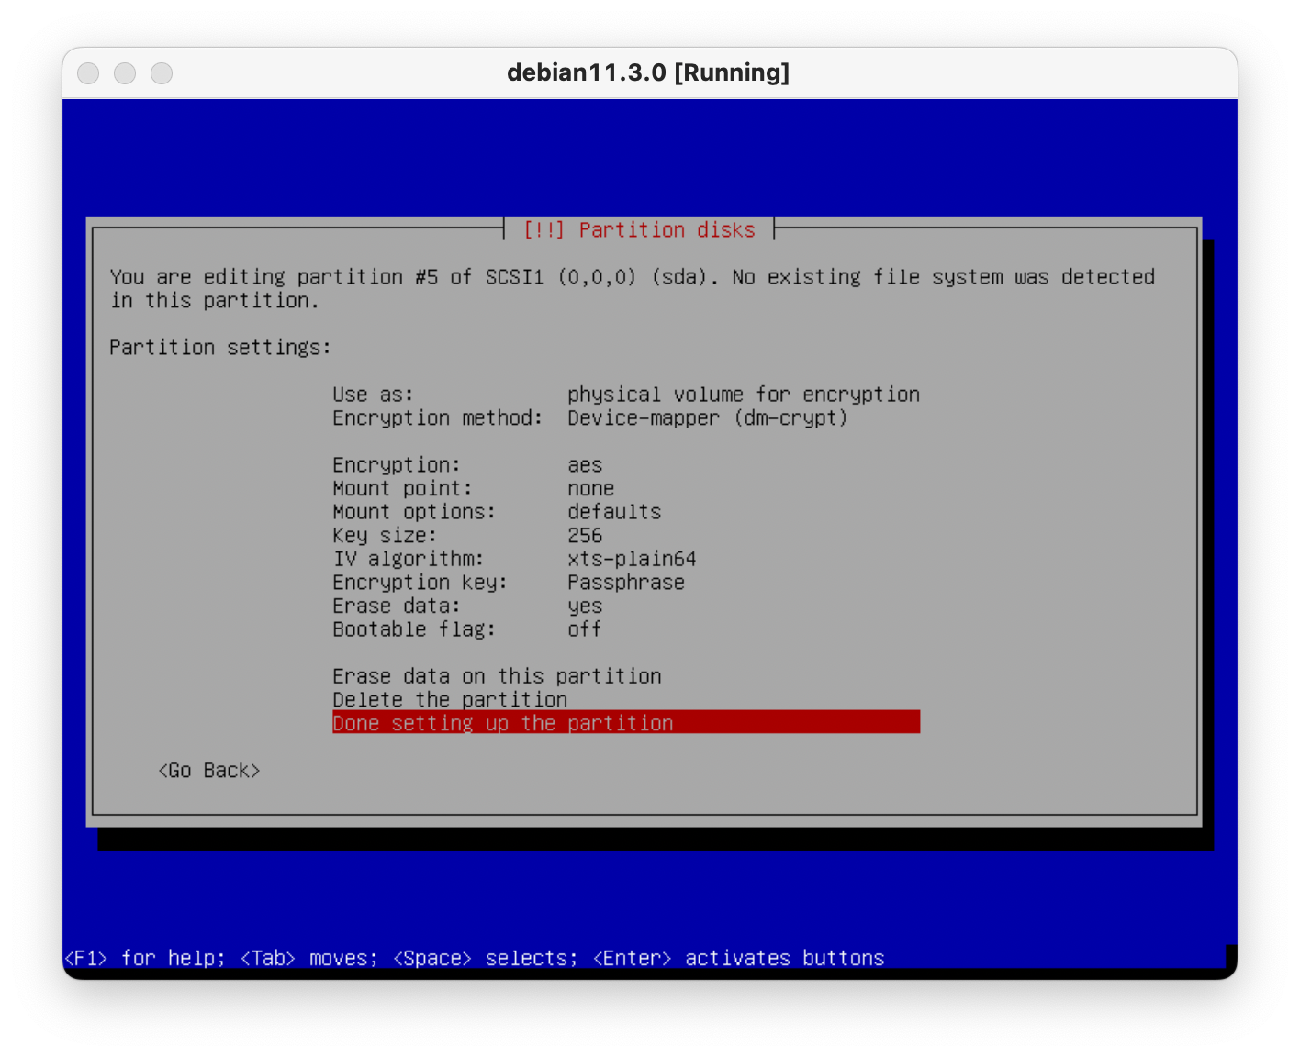Image resolution: width=1300 pixels, height=1057 pixels.
Task: Change the 'Use as' setting
Action: coord(624,395)
